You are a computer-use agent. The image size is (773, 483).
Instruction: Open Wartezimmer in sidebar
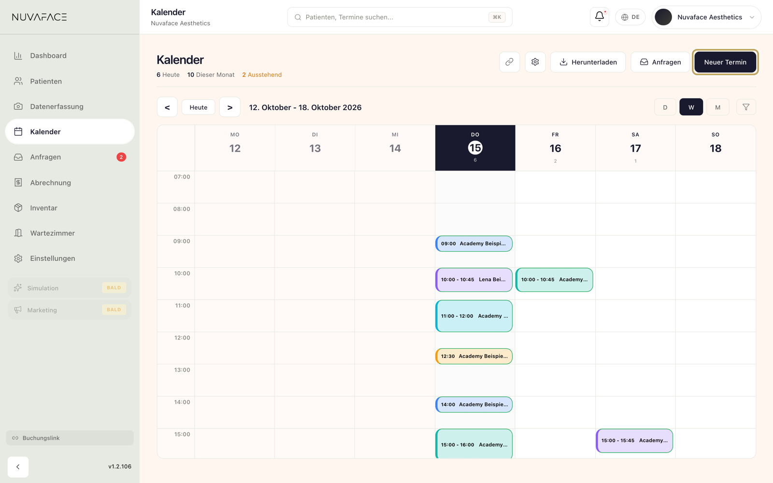pyautogui.click(x=70, y=233)
